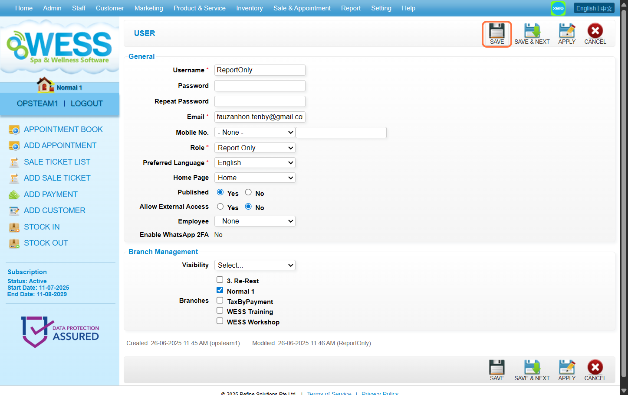
Task: Open the Role dropdown
Action: point(255,148)
